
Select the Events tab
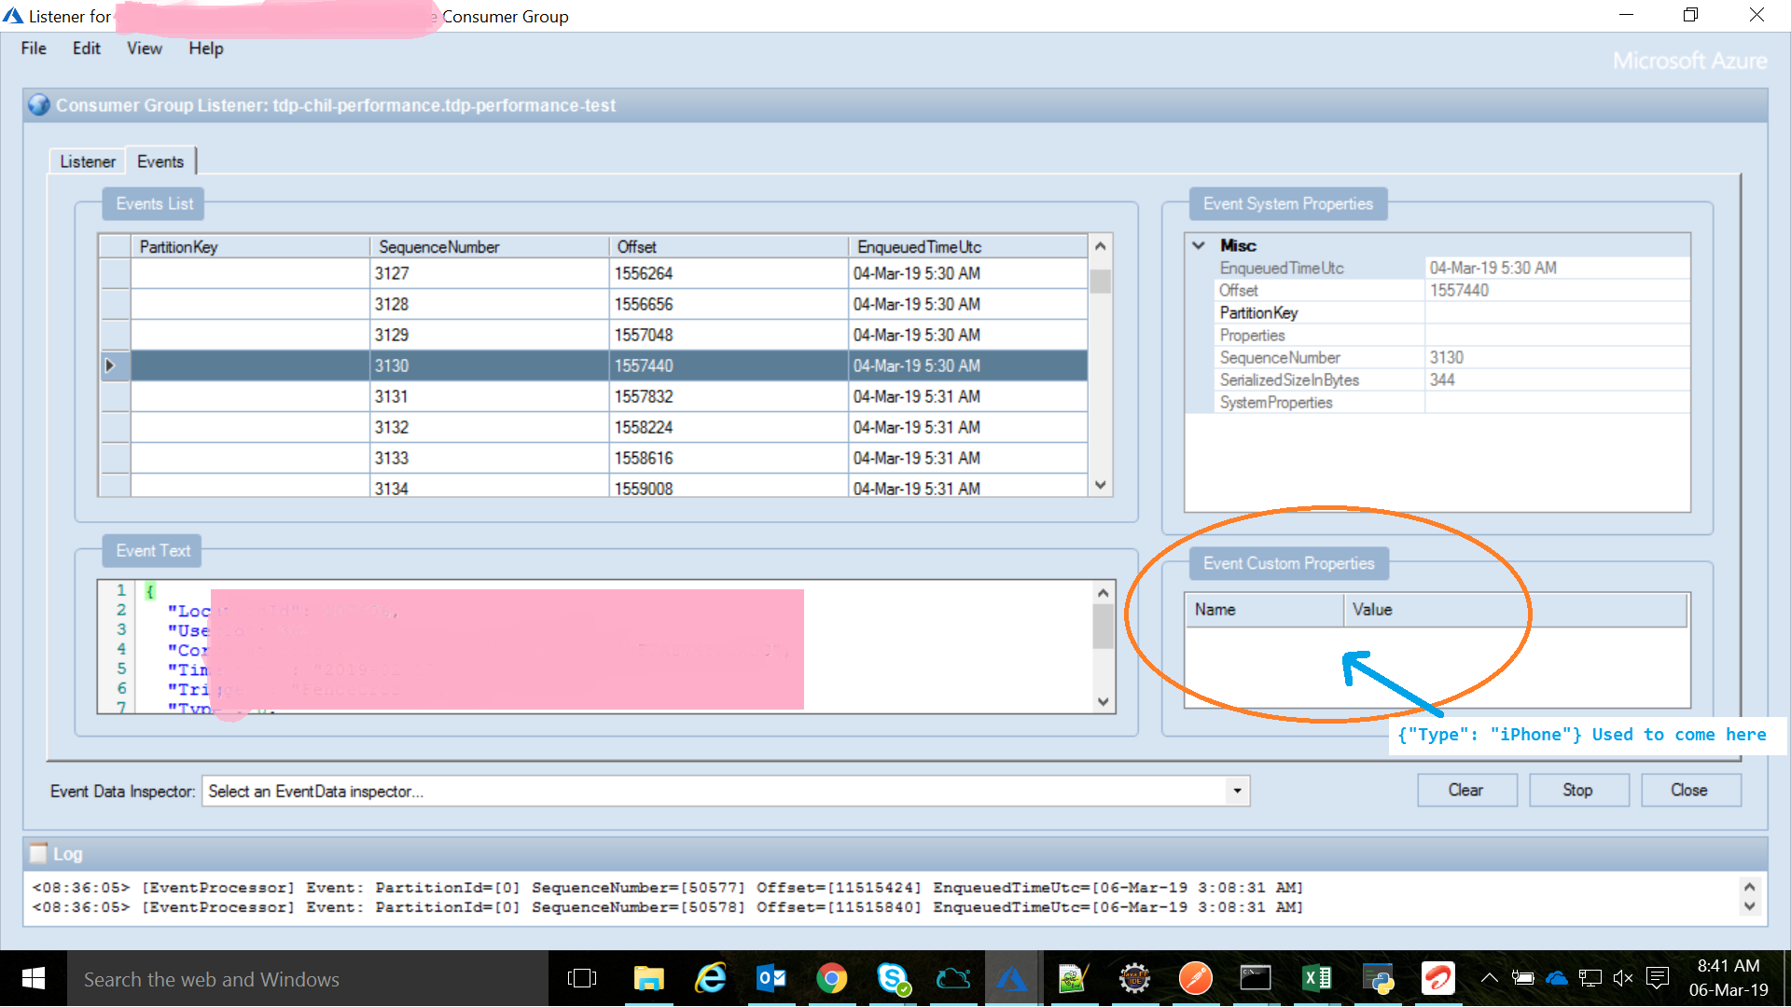pos(160,161)
